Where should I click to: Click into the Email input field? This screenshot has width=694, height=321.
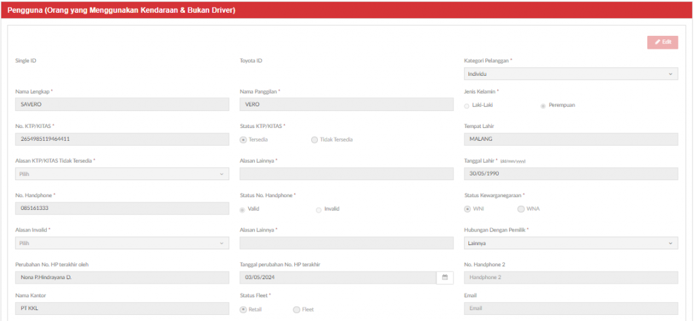(571, 308)
